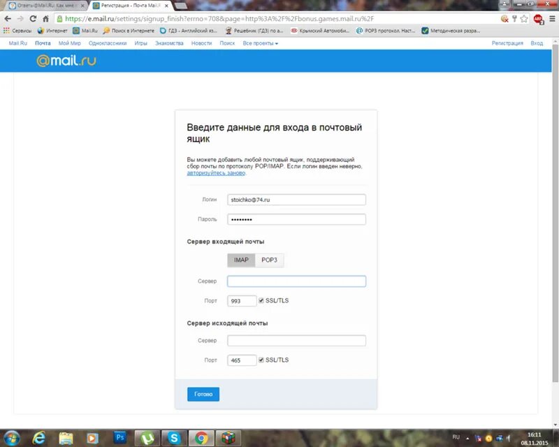This screenshot has height=447, width=559.
Task: Open a new browser tab
Action: (181, 6)
